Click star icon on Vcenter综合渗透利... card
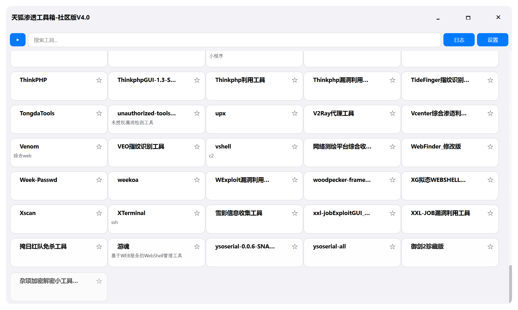This screenshot has width=518, height=310. (490, 113)
